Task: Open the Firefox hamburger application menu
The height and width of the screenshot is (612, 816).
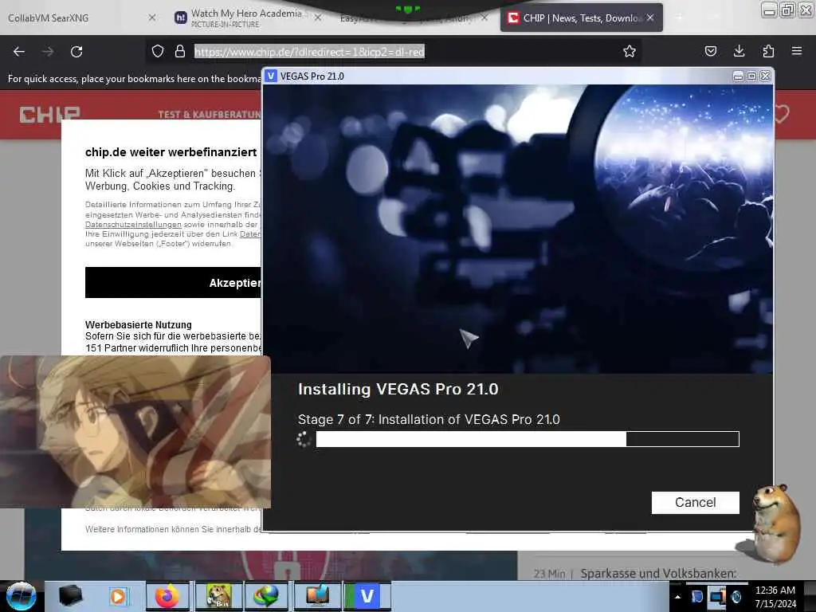Action: (796, 51)
